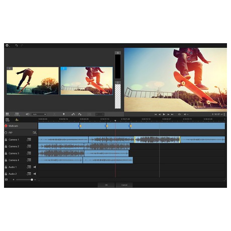
Task: Click the transition icon in the toolbar
Action: pyautogui.click(x=89, y=114)
